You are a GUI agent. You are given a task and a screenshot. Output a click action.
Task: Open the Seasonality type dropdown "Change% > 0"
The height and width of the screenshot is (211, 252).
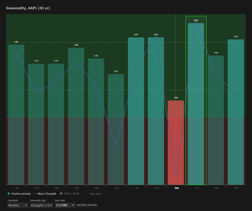point(41,205)
